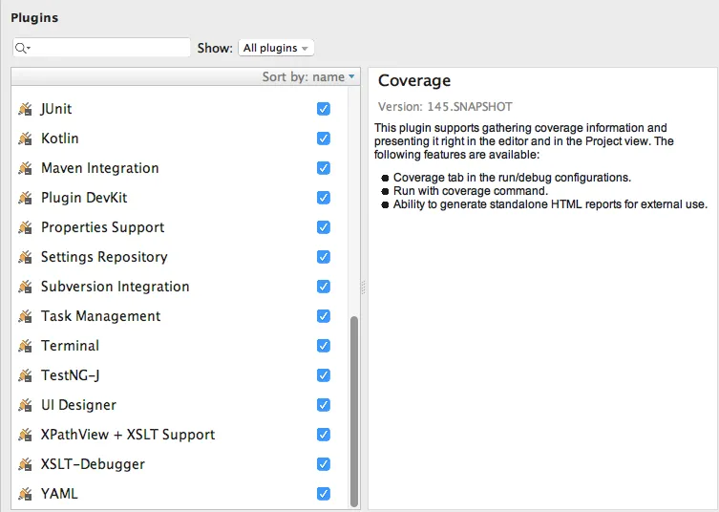Click the plugin icon beside Plugin DevKit

tap(25, 198)
